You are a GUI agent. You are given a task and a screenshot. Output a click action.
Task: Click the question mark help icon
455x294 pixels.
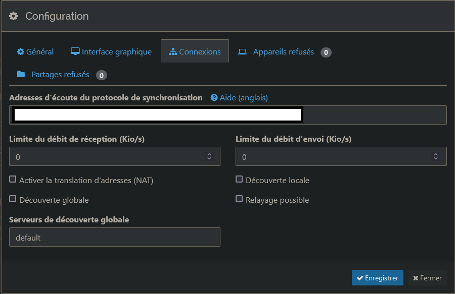214,98
